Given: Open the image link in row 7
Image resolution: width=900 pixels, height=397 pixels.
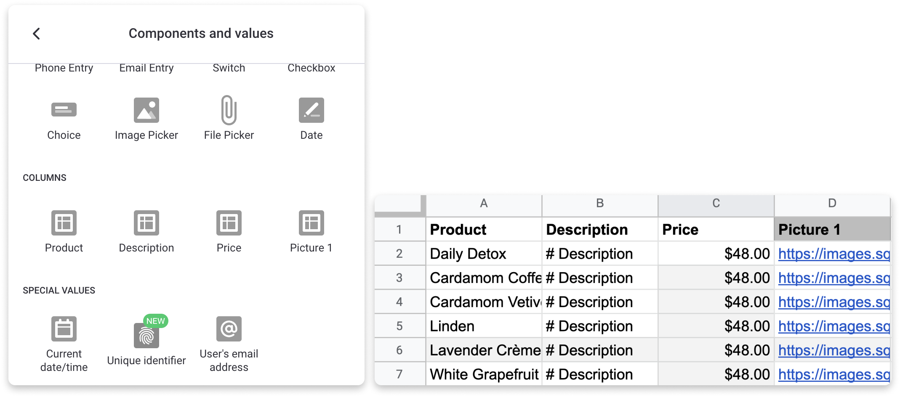Looking at the screenshot, I should coord(833,375).
